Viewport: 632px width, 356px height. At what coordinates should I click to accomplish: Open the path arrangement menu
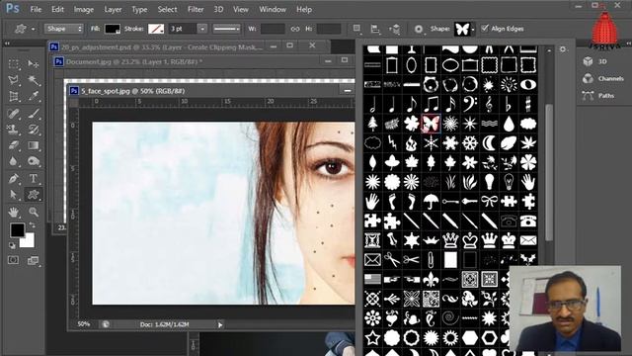click(395, 29)
